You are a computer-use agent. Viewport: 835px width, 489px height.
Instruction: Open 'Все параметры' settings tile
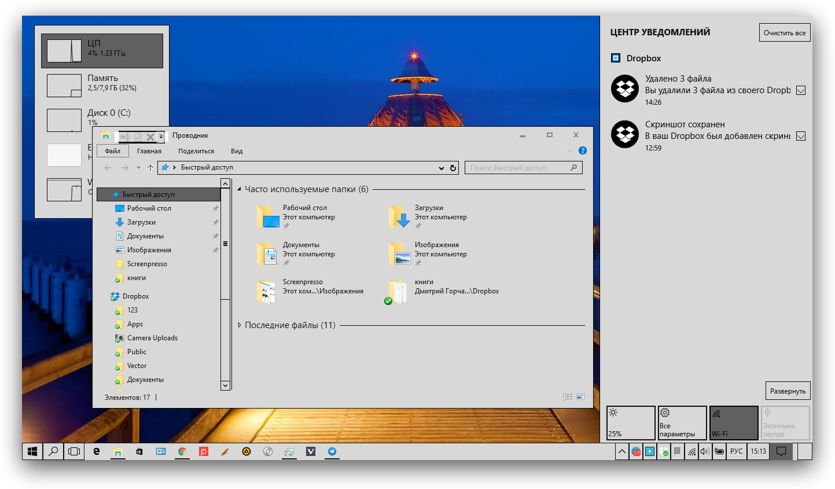click(682, 423)
